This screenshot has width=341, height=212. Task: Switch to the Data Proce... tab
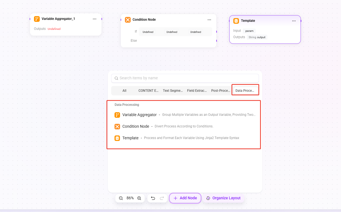click(x=245, y=91)
